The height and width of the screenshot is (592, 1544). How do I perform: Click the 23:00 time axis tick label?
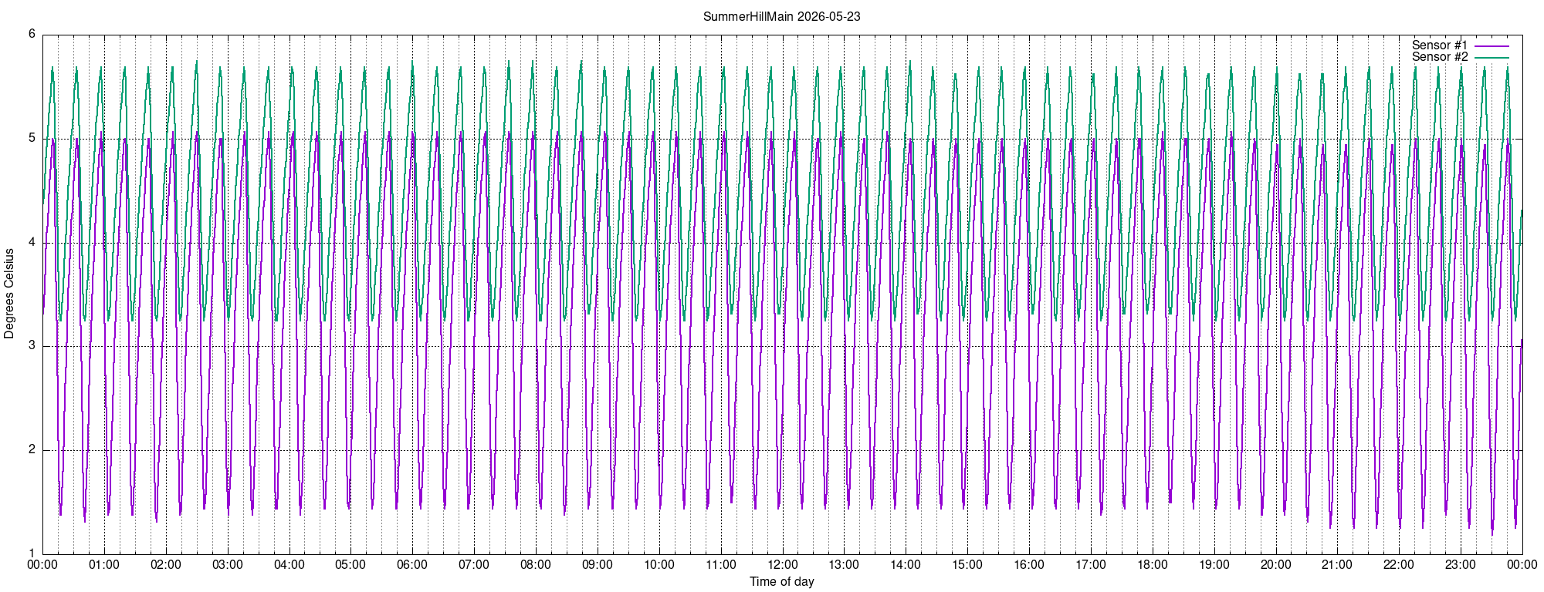(x=1461, y=565)
